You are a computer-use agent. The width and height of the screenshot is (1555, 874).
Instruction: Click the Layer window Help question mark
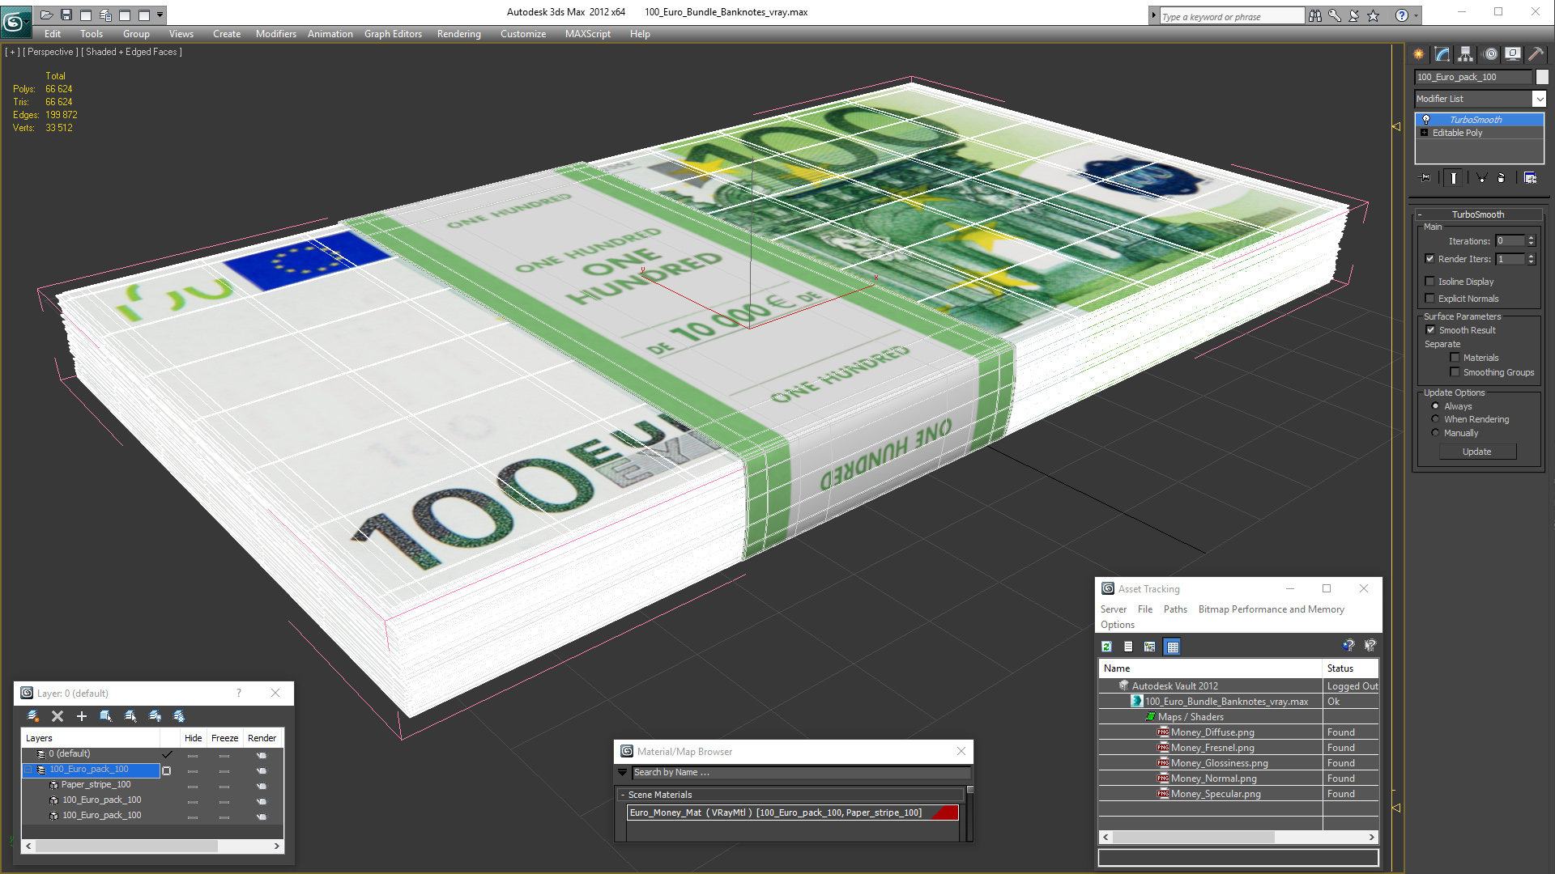[239, 693]
